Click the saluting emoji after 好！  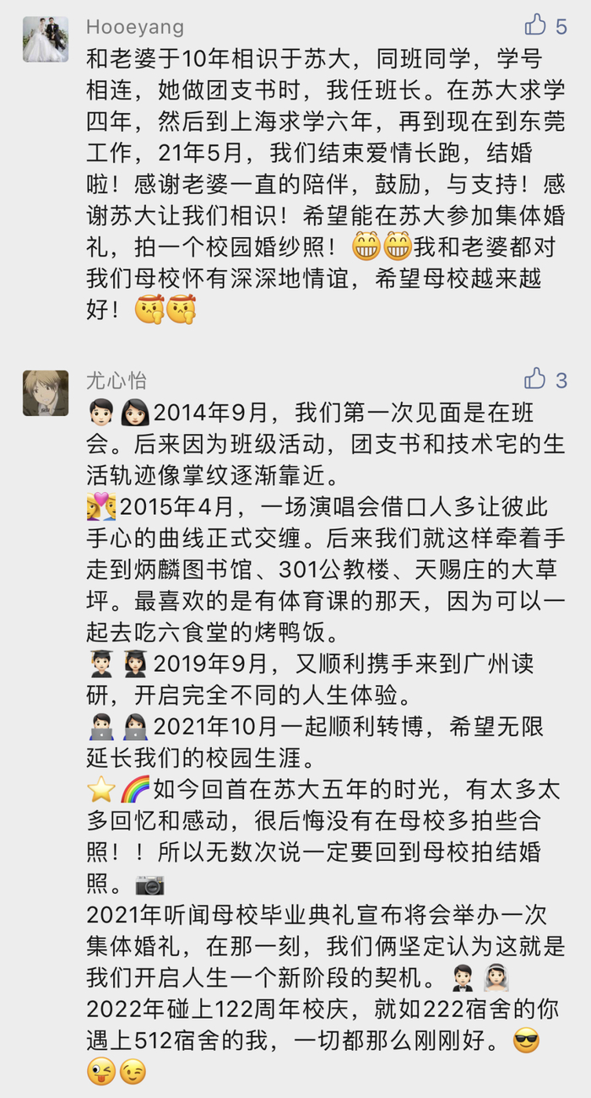[x=149, y=311]
